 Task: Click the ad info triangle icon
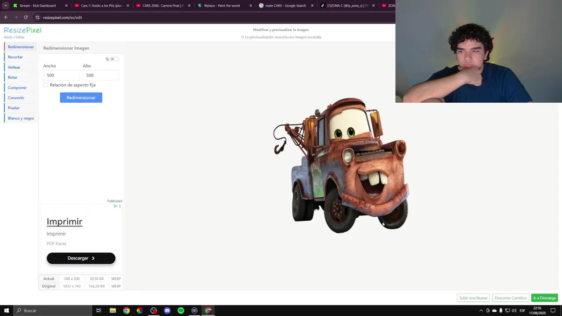[115, 206]
